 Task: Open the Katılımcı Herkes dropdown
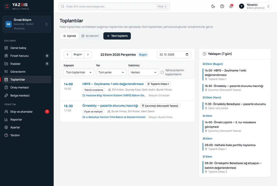pos(144,72)
